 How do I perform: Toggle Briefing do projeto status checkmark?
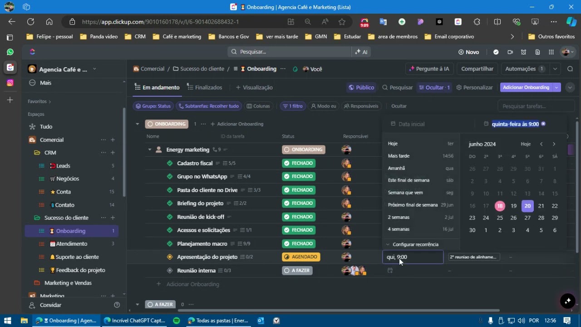click(170, 203)
